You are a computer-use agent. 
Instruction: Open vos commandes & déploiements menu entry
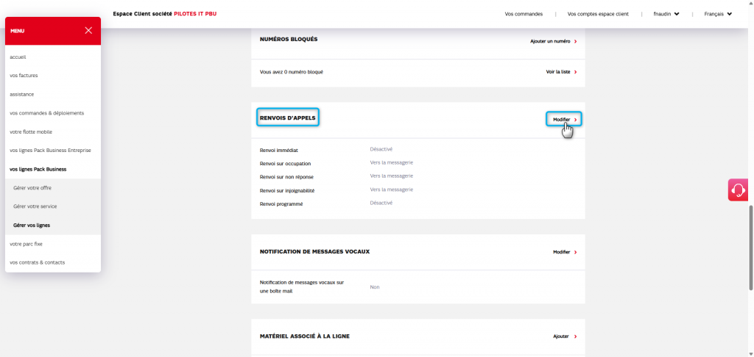pos(46,113)
